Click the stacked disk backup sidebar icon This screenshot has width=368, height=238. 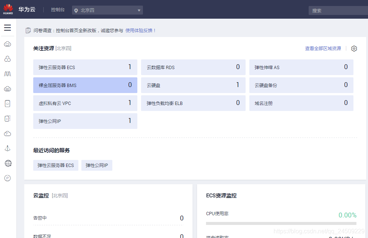7,118
